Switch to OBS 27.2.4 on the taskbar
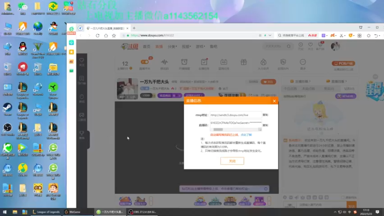The image size is (384, 216). 143,212
